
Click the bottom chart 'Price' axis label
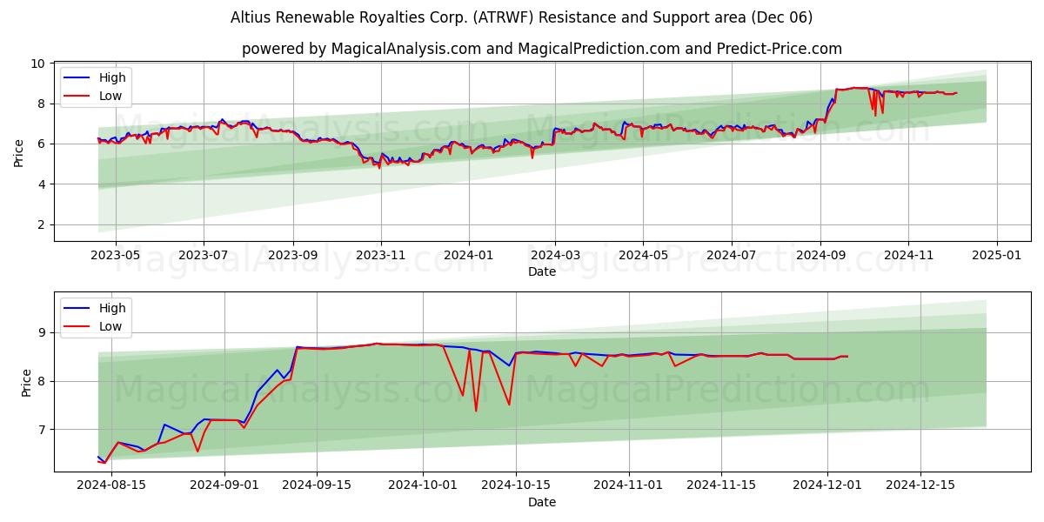[26, 383]
